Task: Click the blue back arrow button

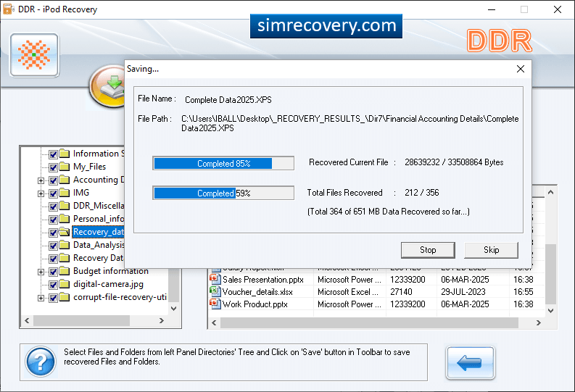Action: point(470,362)
